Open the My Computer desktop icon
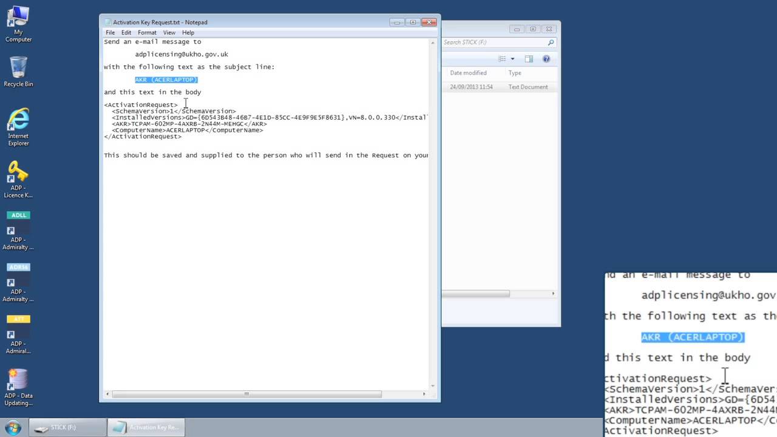 (x=18, y=24)
